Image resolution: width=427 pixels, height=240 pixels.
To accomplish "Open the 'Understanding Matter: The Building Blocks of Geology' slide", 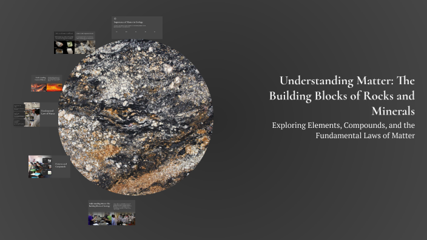I will coord(112,213).
